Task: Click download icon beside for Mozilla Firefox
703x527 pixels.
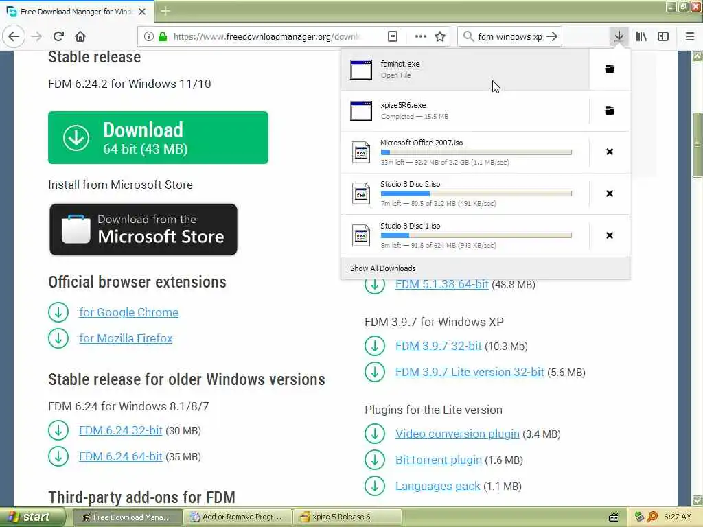Action: pos(58,338)
